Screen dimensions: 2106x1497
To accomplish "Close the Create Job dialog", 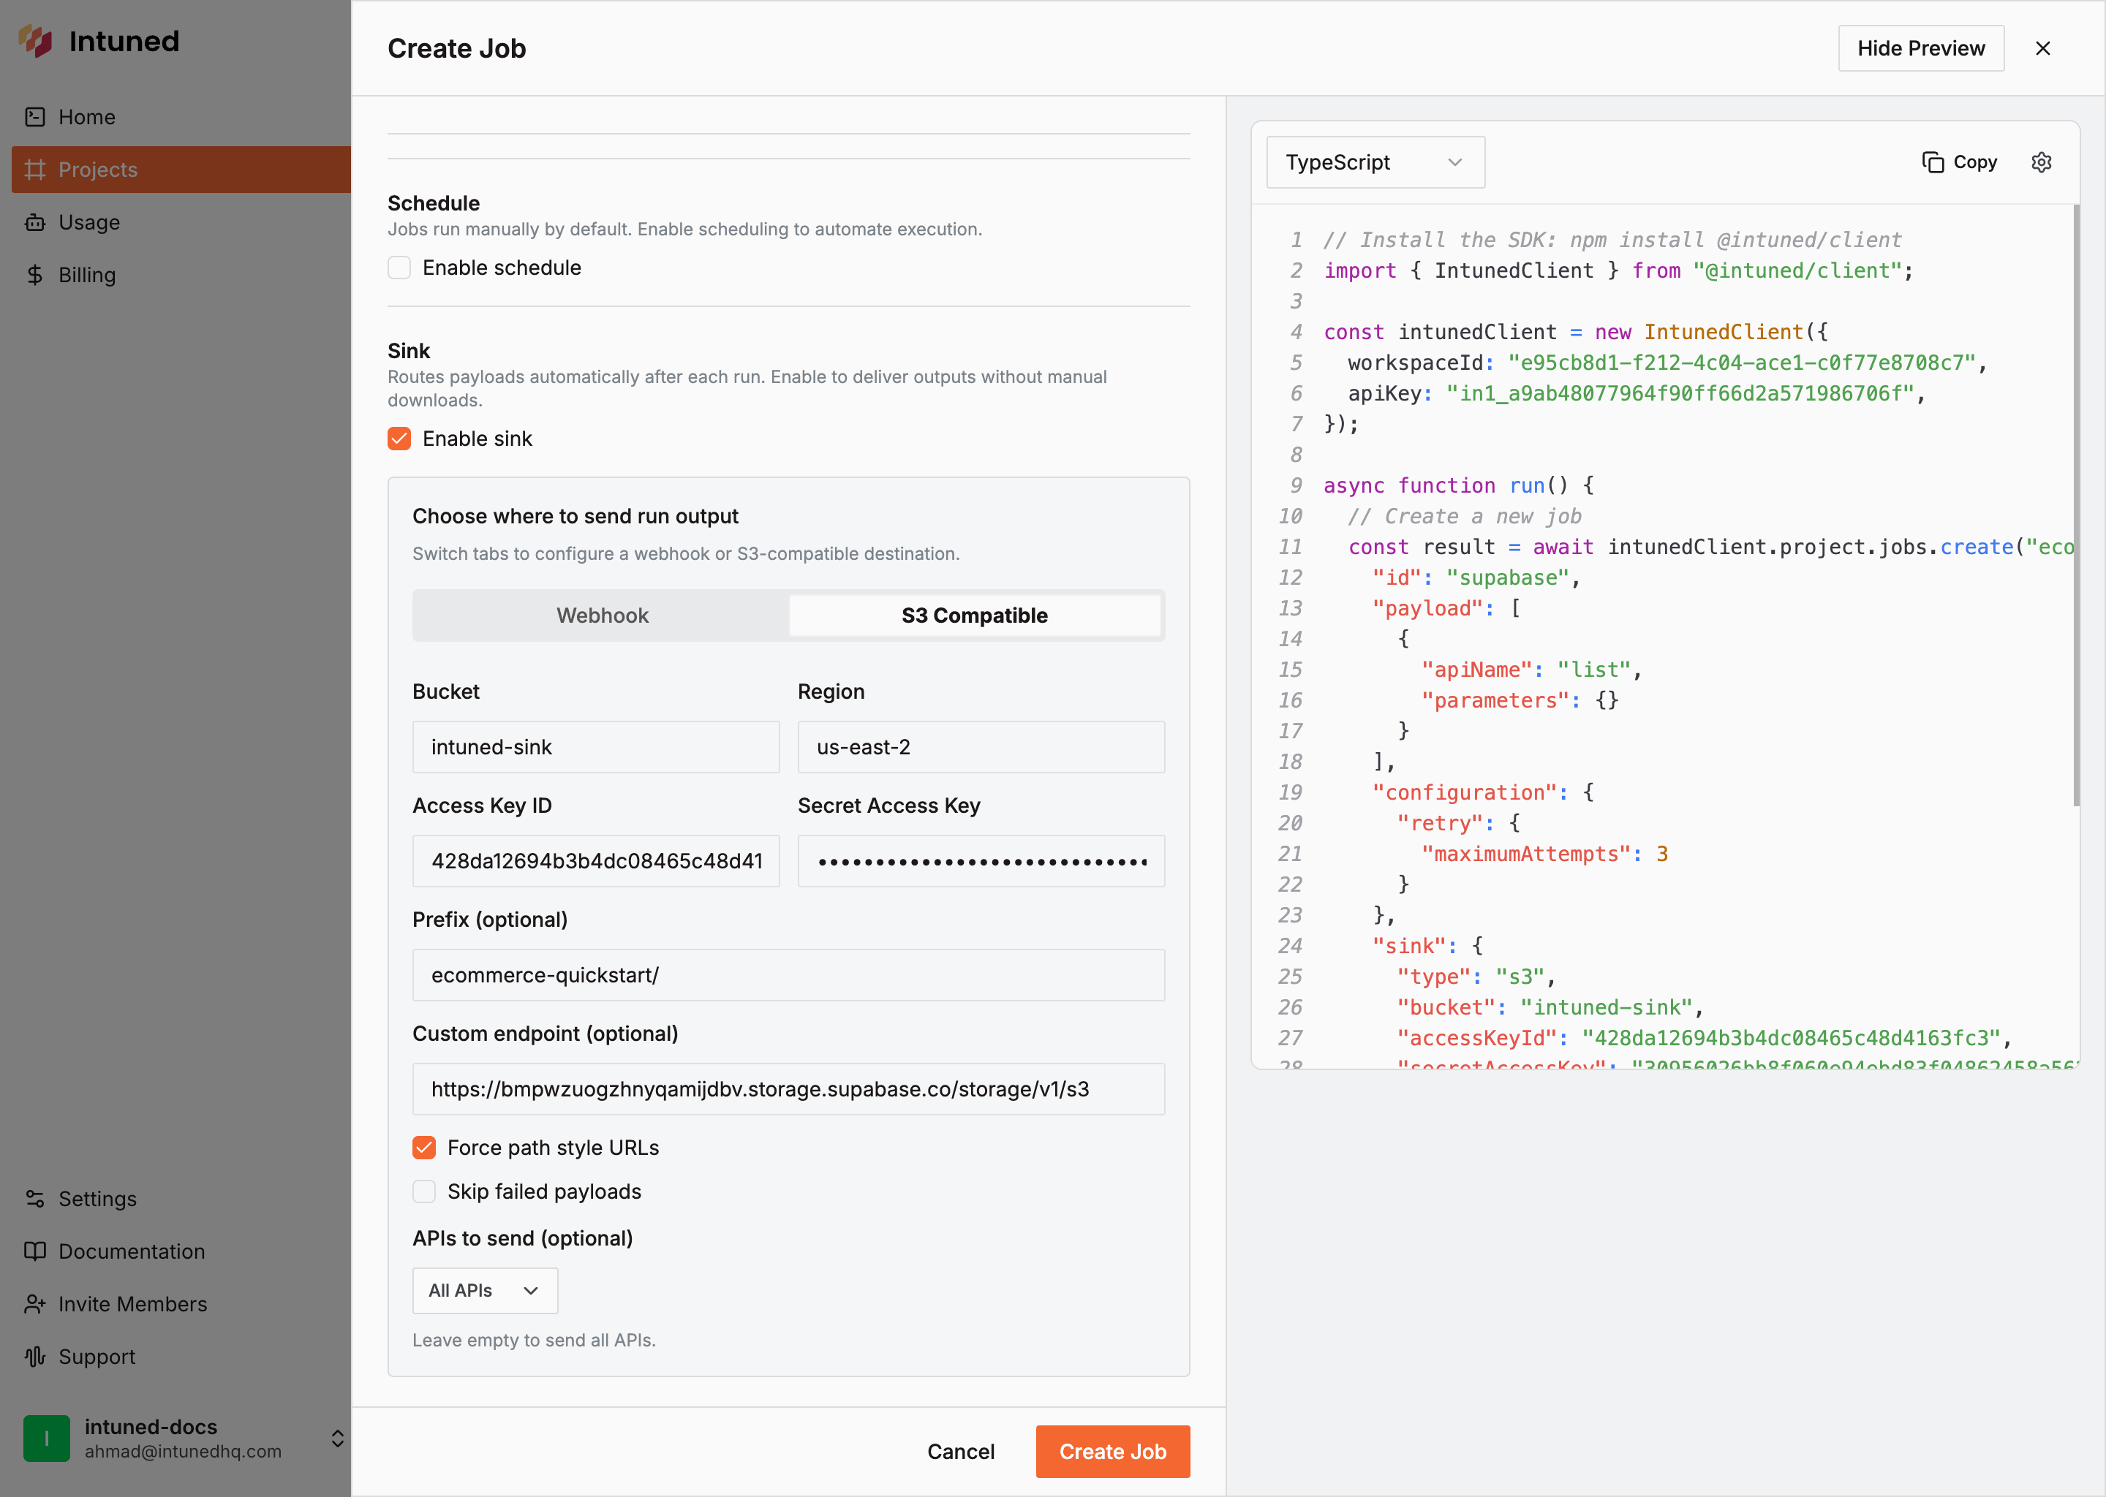I will [x=2043, y=48].
